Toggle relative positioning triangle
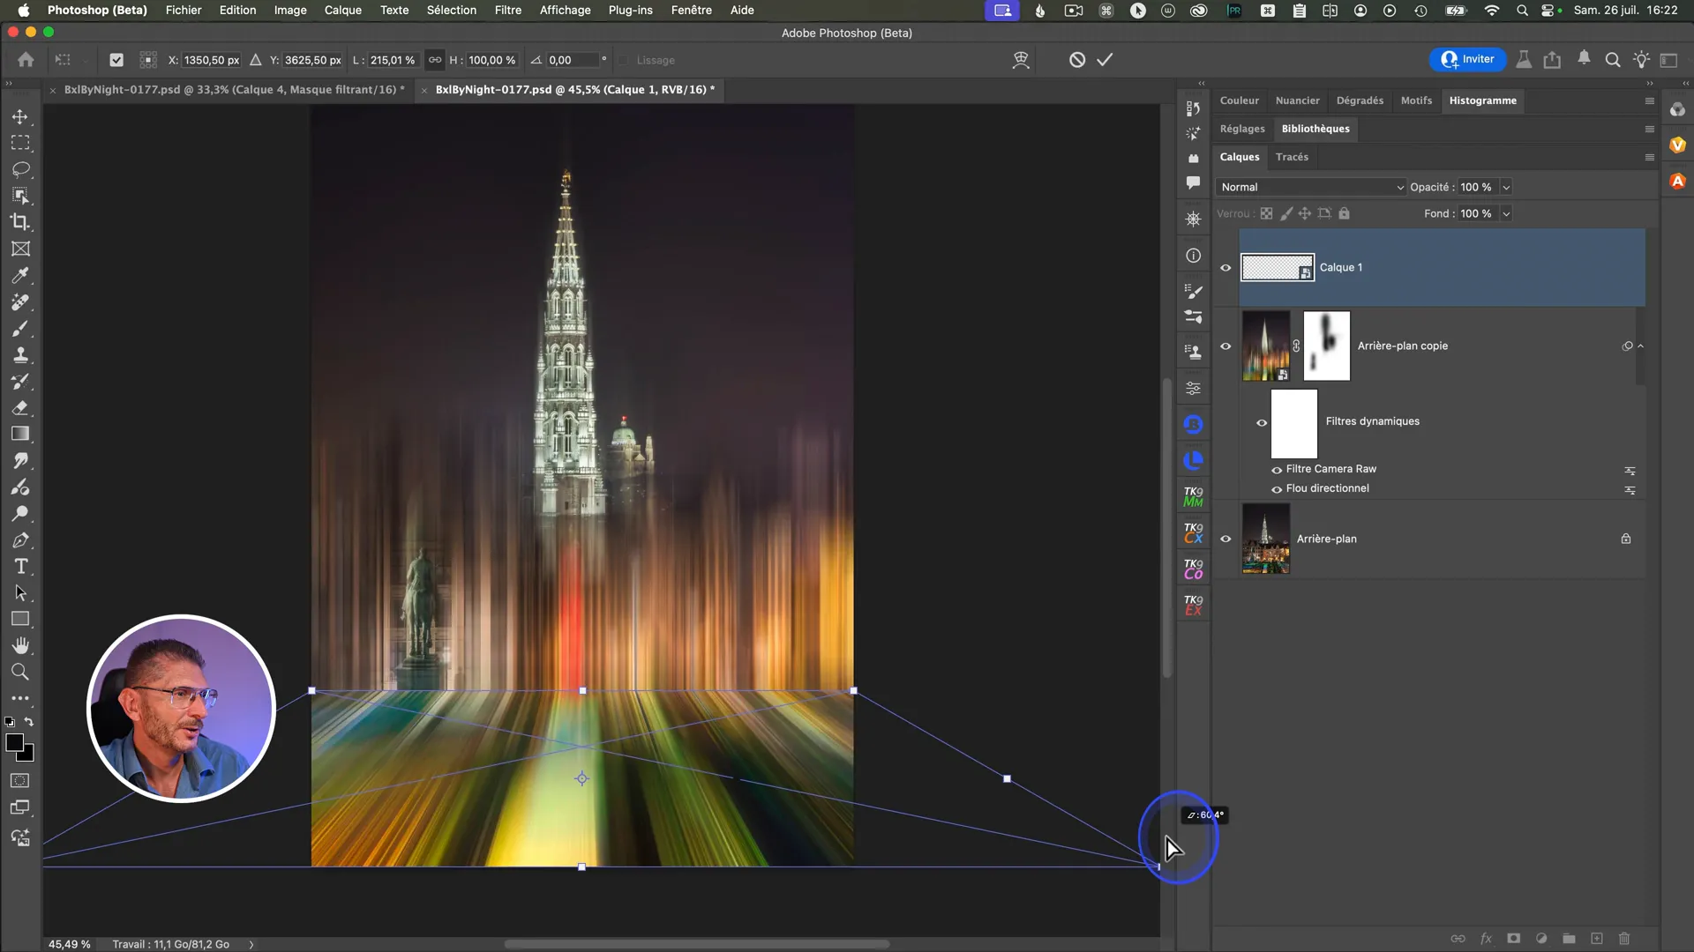This screenshot has width=1694, height=952. 256,60
